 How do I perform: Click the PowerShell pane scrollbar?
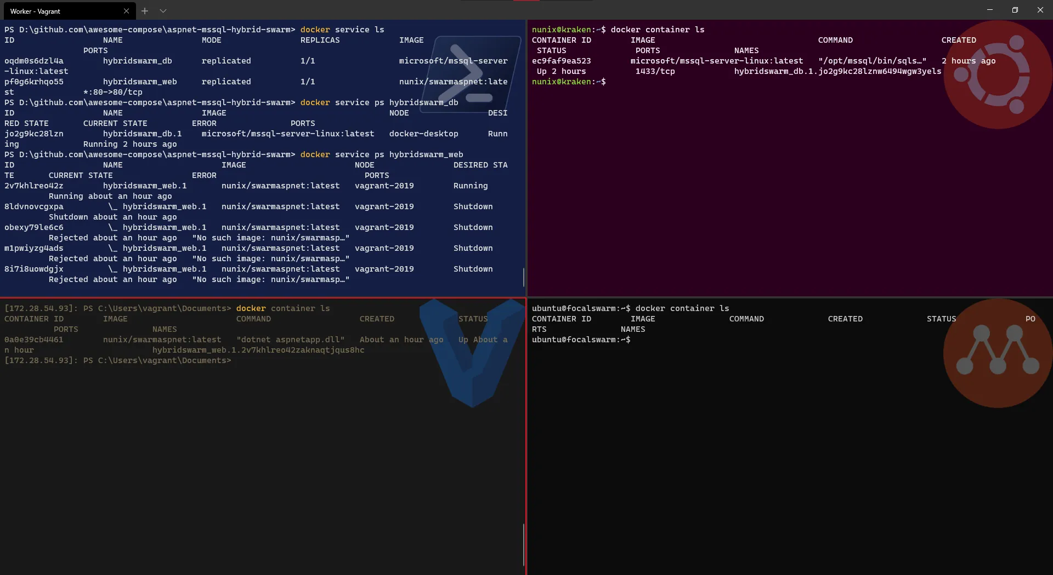pyautogui.click(x=524, y=277)
